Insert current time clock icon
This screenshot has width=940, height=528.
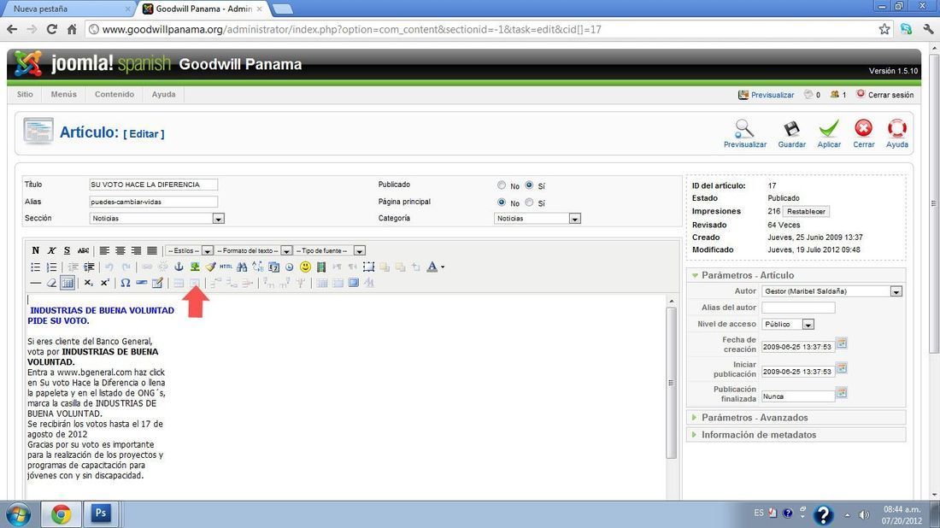(x=290, y=267)
